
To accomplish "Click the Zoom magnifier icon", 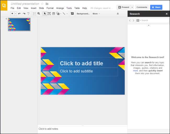I will point(39,14).
